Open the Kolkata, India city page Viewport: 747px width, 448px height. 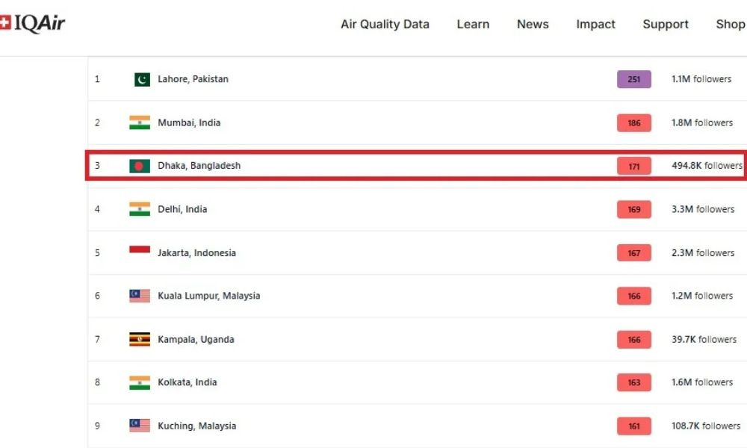(x=187, y=382)
